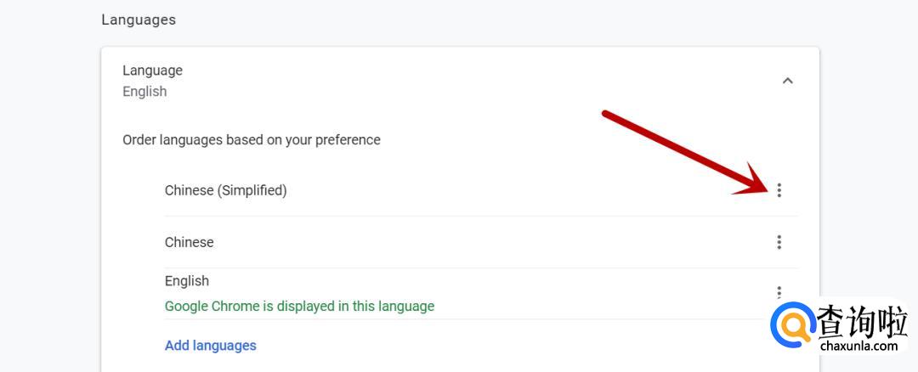
Task: Click the Languages section heading
Action: coord(139,20)
